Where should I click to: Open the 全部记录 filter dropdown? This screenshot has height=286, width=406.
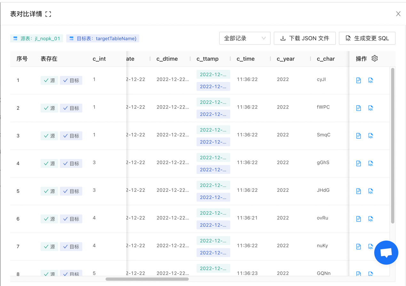click(x=245, y=38)
